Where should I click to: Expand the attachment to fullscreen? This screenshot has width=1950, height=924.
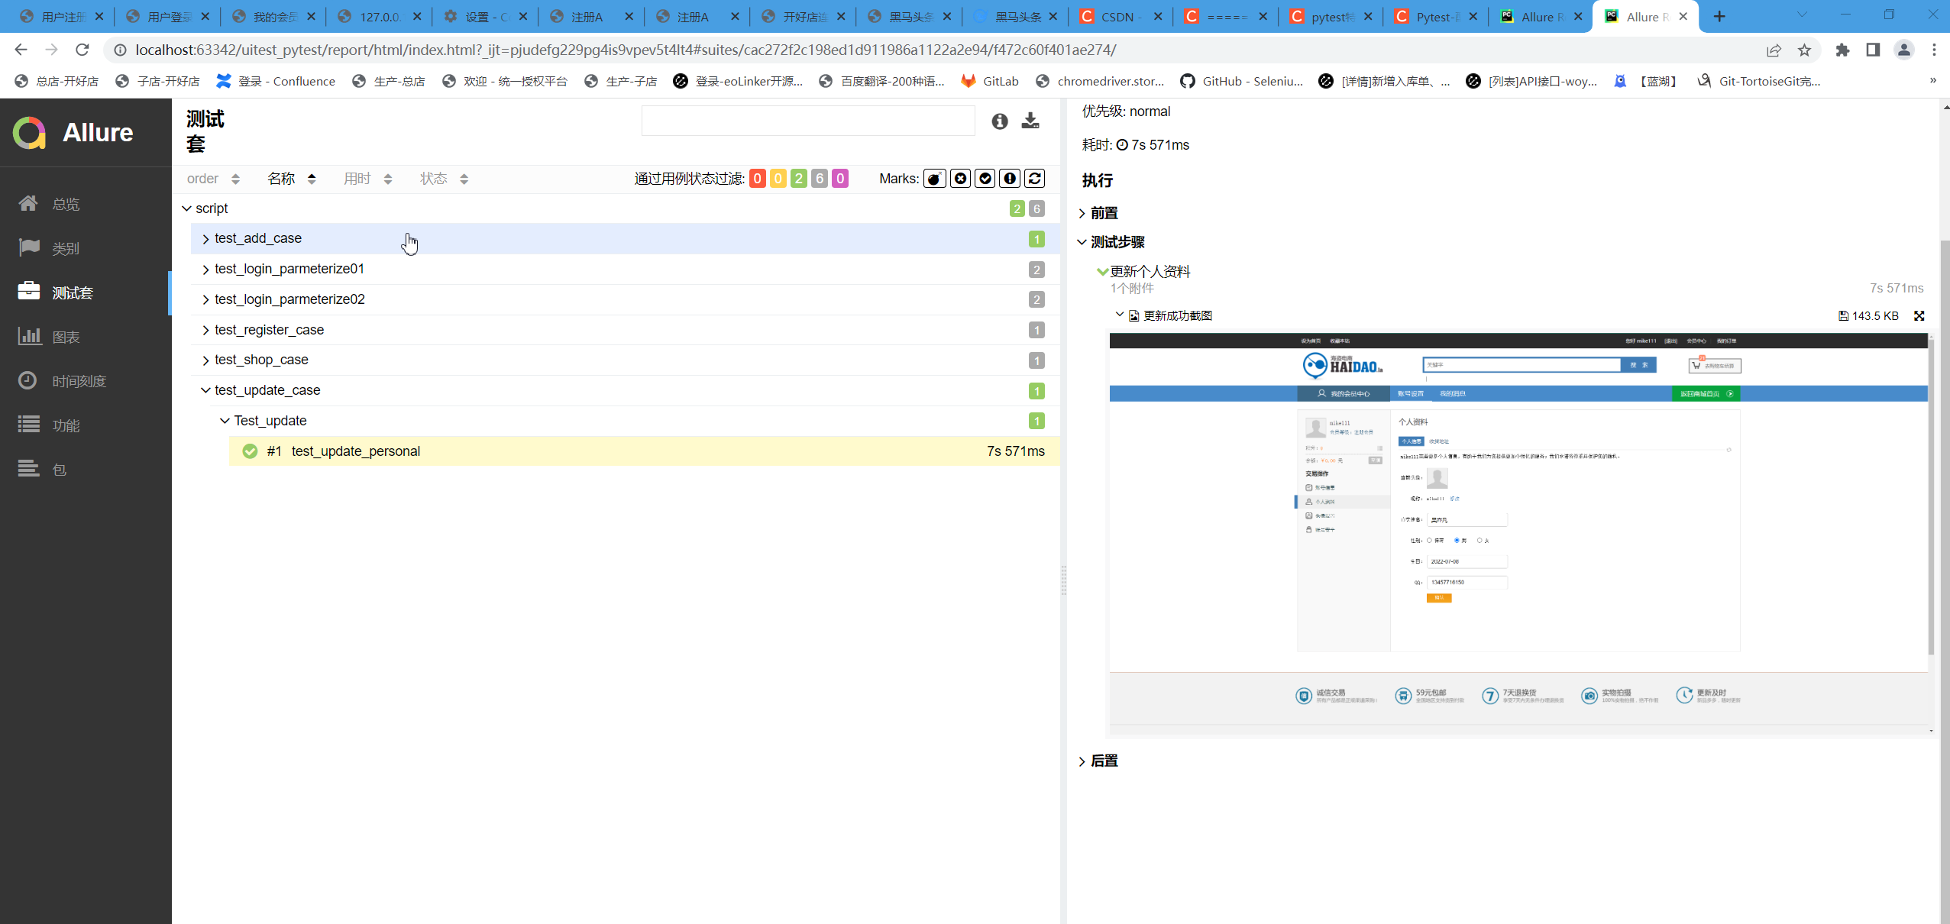1919,316
